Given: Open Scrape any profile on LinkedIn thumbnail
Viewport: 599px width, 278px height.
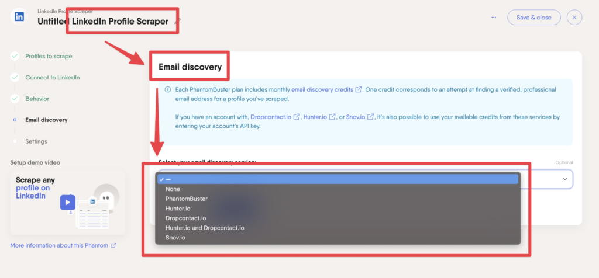Looking at the screenshot, I should [x=68, y=202].
